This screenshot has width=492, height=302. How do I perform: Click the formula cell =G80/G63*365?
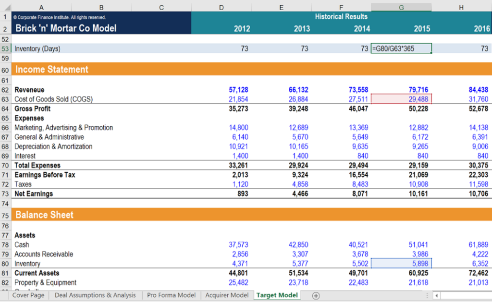coord(401,48)
